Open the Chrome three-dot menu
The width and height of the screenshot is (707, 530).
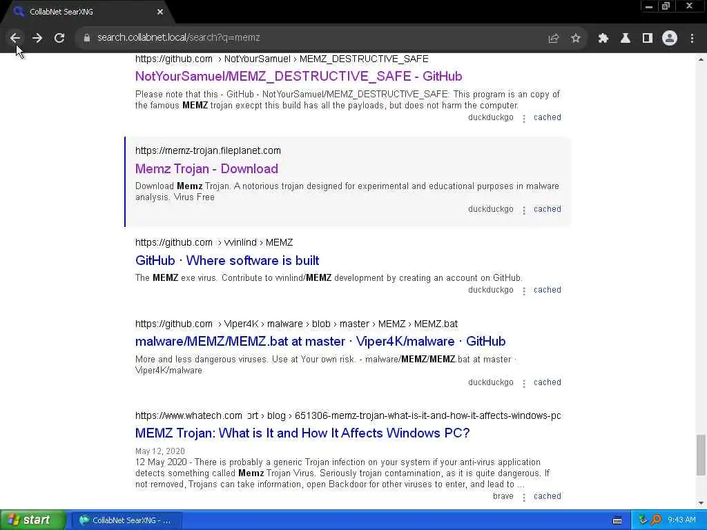692,39
